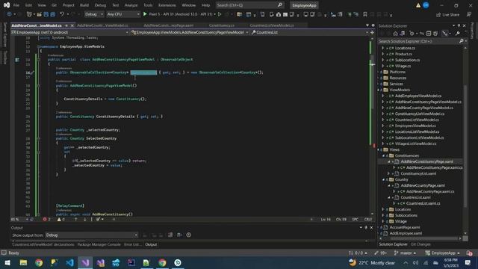
Task: Switch to the Package Manager Console tab
Action: (x=99, y=244)
